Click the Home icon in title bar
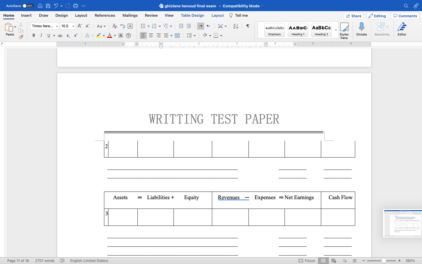 [40, 6]
